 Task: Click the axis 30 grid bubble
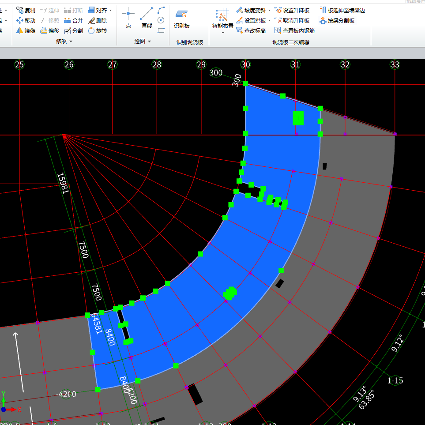(245, 64)
